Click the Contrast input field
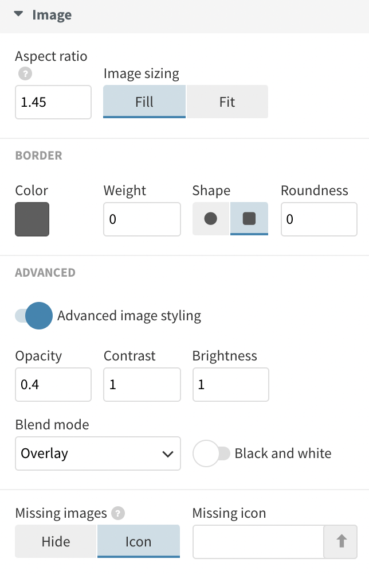369x574 pixels. [x=142, y=385]
